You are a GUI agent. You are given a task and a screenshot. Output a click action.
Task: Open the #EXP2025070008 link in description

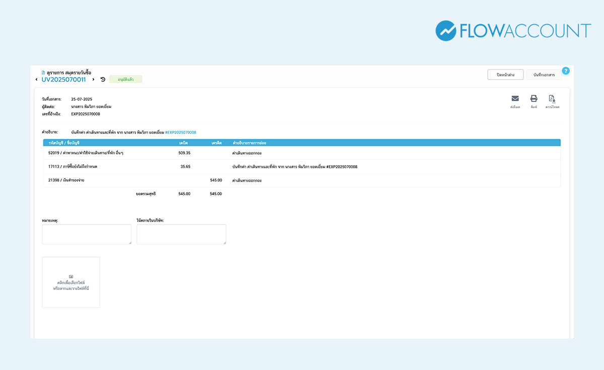click(180, 132)
